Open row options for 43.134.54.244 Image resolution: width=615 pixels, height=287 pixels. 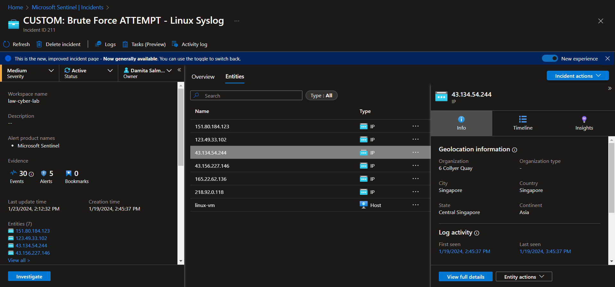click(x=415, y=152)
